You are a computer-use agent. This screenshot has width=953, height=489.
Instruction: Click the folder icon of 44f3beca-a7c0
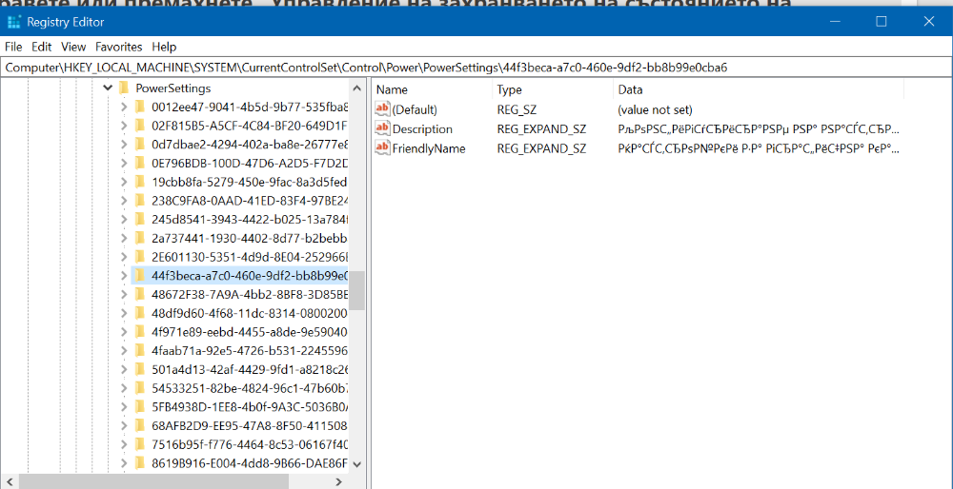tap(140, 276)
